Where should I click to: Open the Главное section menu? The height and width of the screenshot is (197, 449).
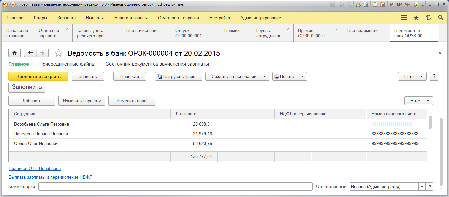15,18
